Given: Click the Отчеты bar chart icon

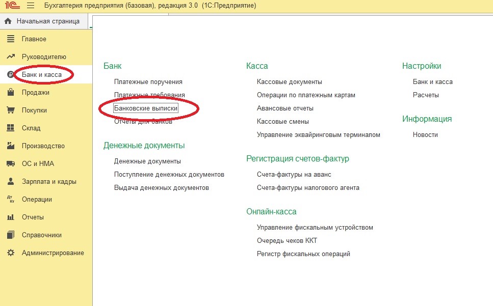Looking at the screenshot, I should [11, 217].
